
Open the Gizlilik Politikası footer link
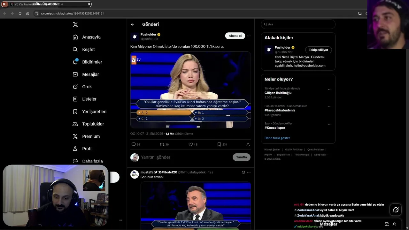[x=294, y=149]
